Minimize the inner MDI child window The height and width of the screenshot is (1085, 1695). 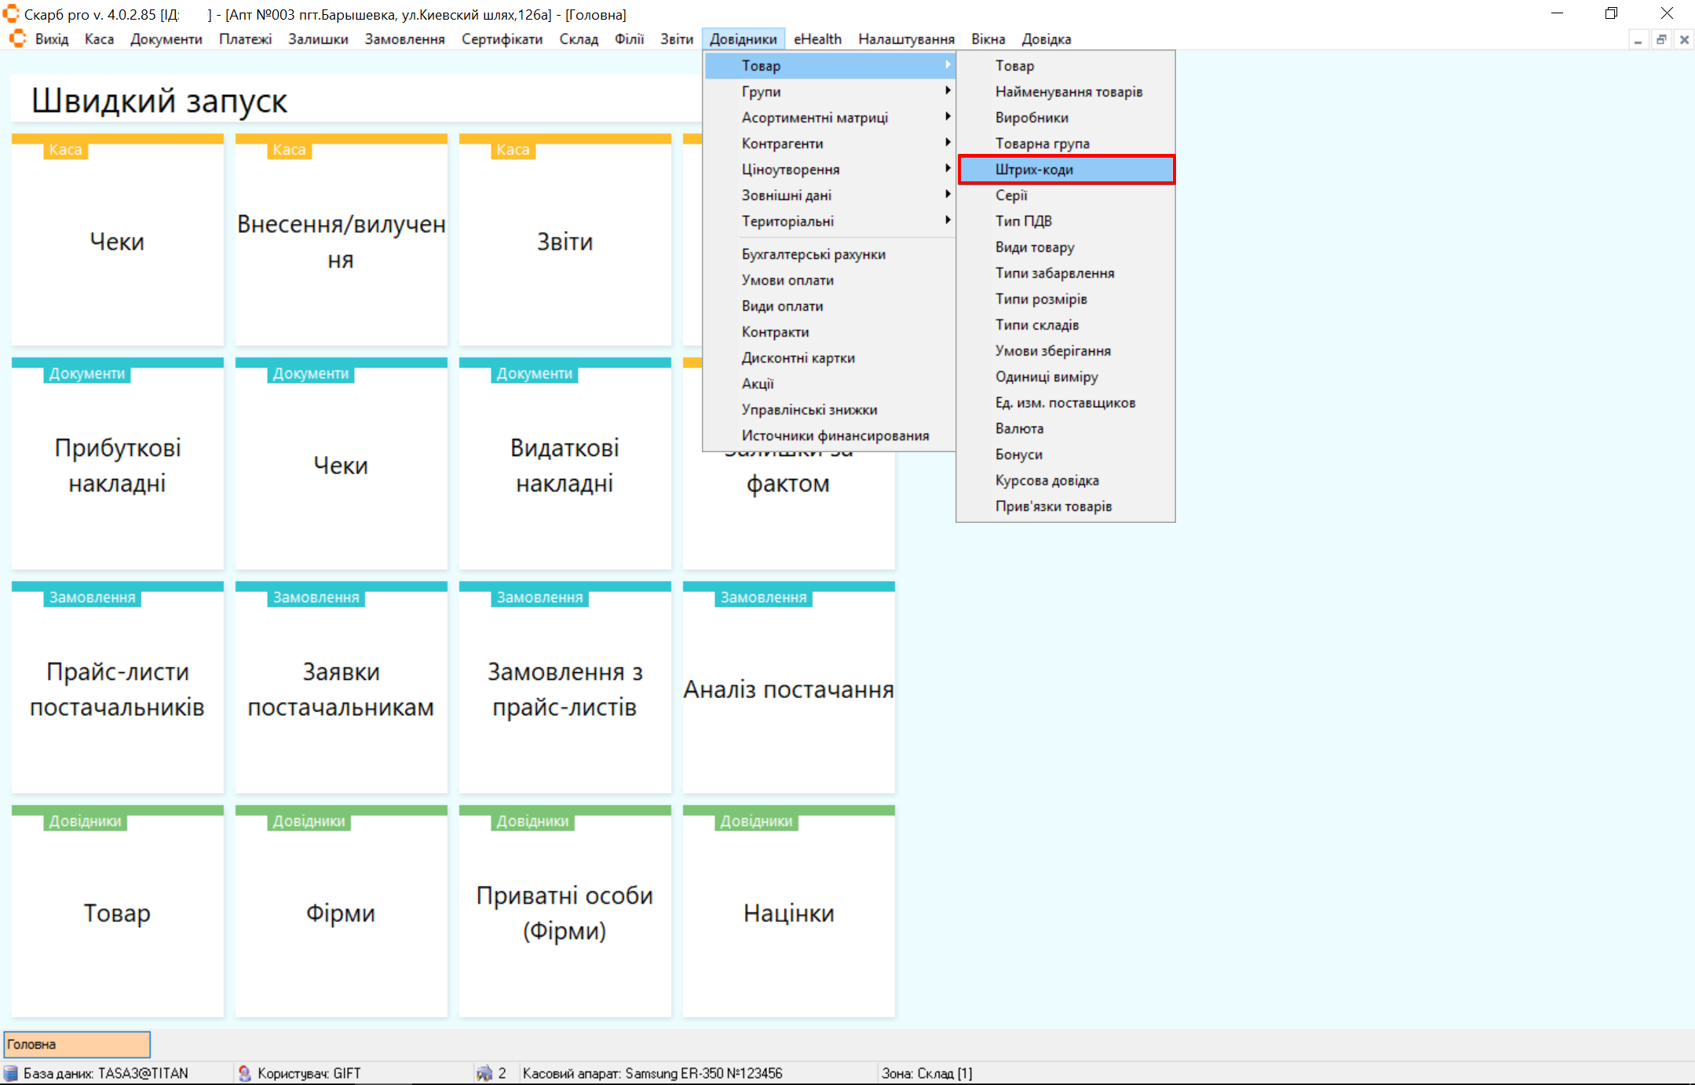tap(1638, 39)
